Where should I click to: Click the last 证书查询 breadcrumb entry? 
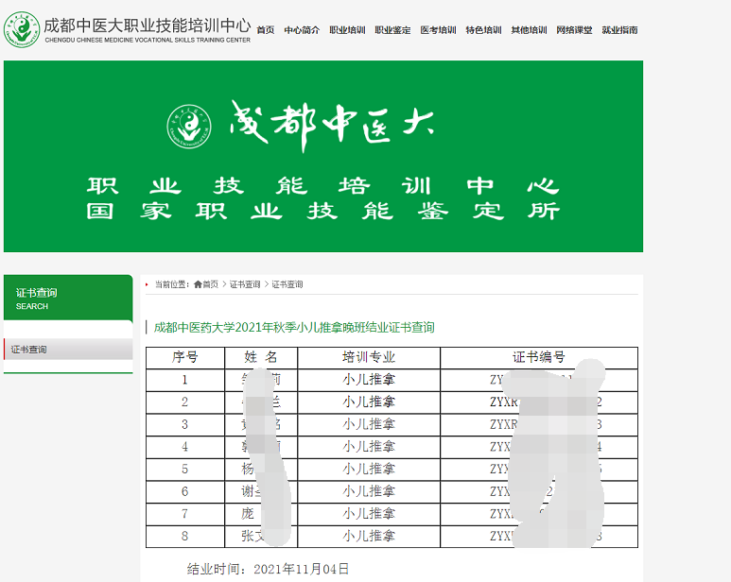(x=287, y=284)
